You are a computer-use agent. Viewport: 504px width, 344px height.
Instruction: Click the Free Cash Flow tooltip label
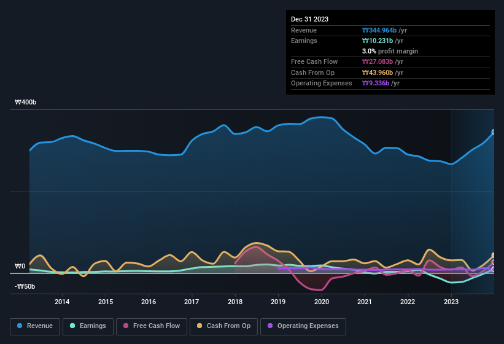tap(314, 61)
